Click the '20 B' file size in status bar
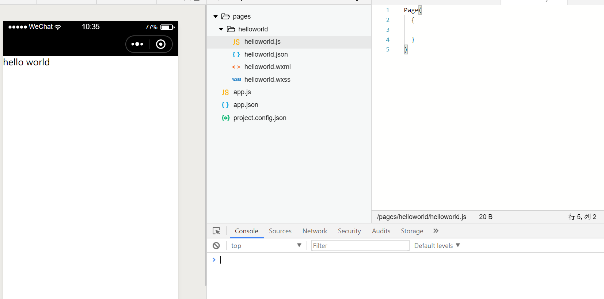 [x=486, y=217]
